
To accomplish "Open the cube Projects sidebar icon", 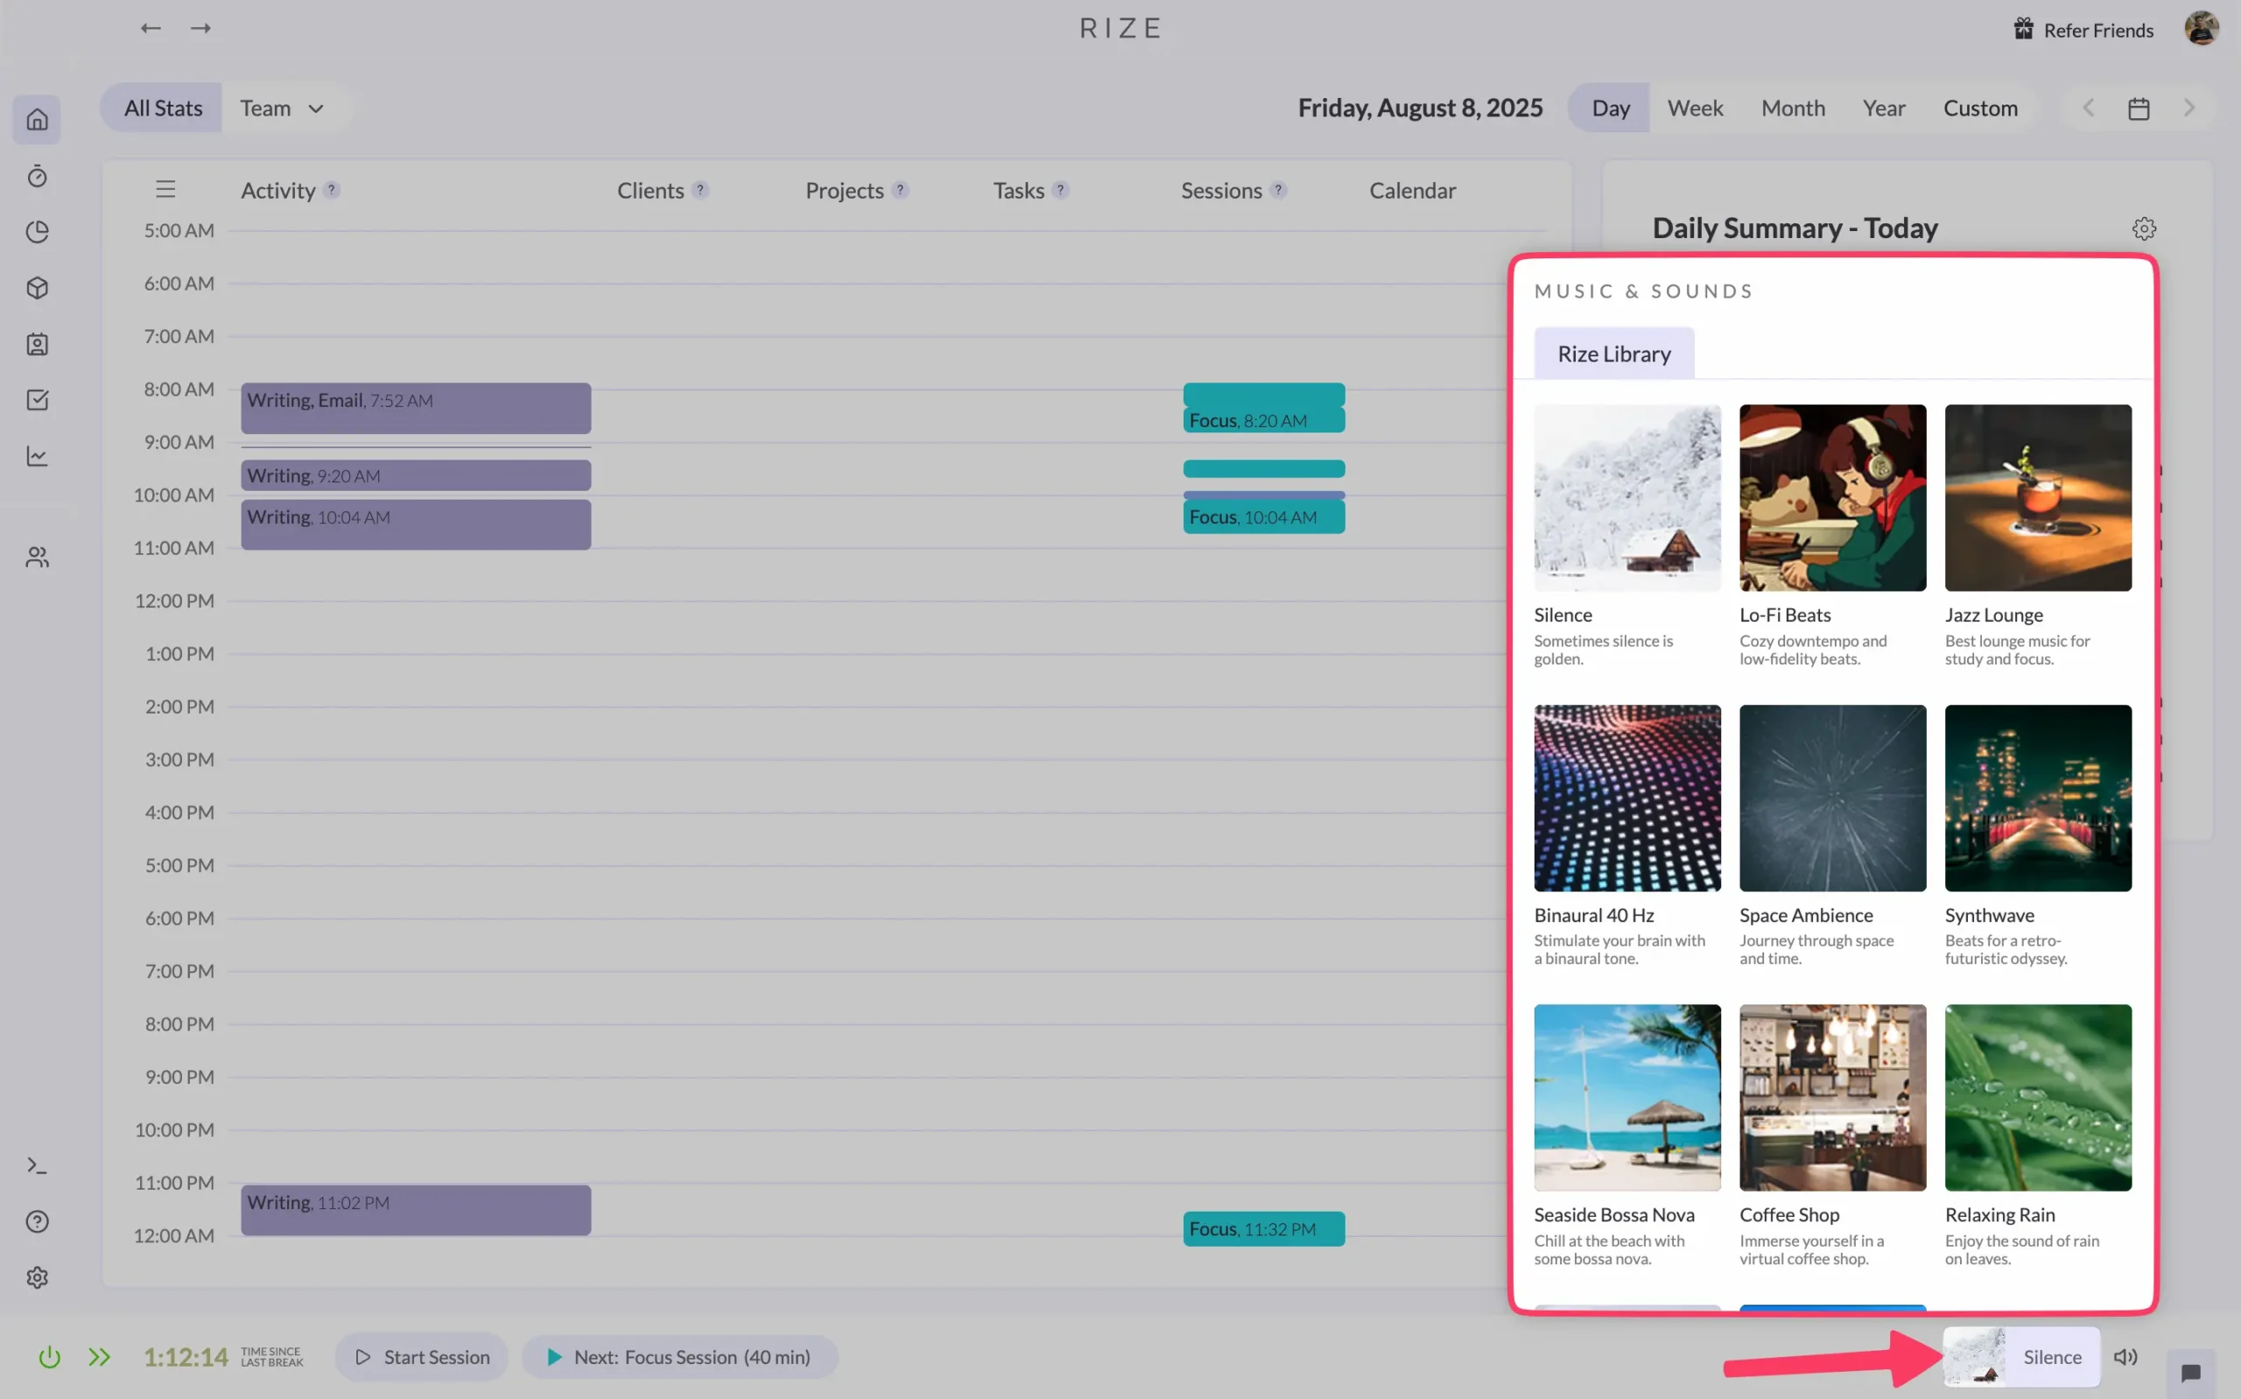I will click(x=37, y=288).
